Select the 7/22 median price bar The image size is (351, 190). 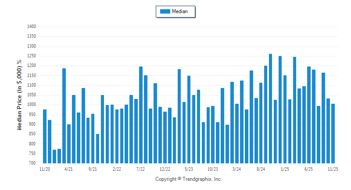(x=141, y=115)
